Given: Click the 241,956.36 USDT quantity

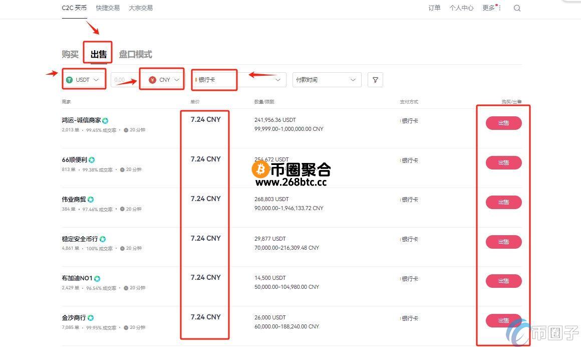Looking at the screenshot, I should pyautogui.click(x=275, y=120).
